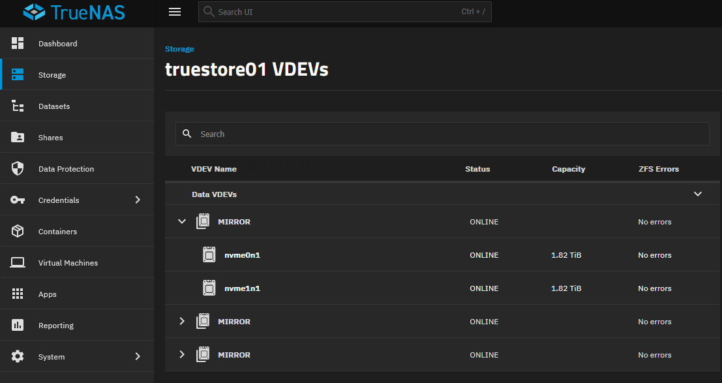This screenshot has height=383, width=722.
Task: Focus the Search UI field
Action: 345,12
